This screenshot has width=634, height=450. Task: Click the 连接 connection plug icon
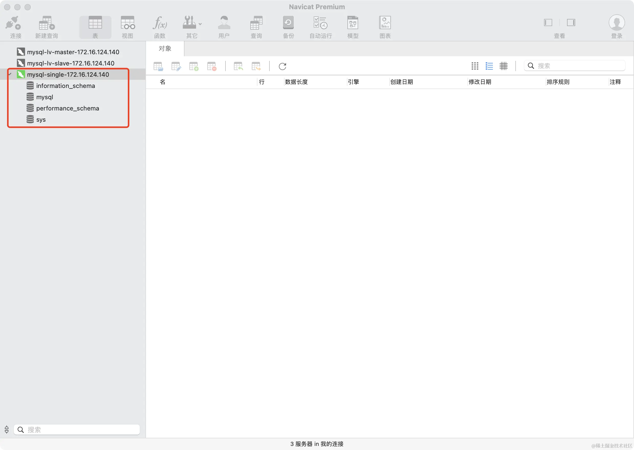pyautogui.click(x=13, y=23)
